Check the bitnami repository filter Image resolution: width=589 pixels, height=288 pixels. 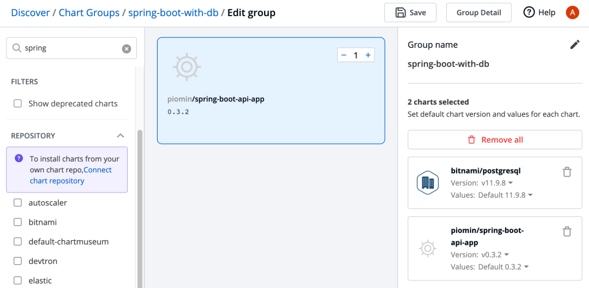click(18, 222)
